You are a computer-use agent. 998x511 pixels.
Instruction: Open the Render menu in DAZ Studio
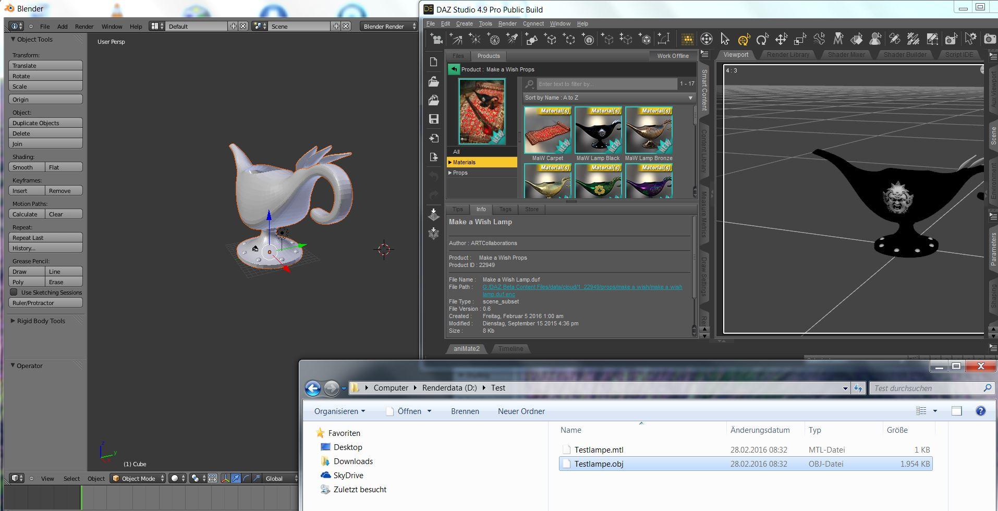coord(507,23)
